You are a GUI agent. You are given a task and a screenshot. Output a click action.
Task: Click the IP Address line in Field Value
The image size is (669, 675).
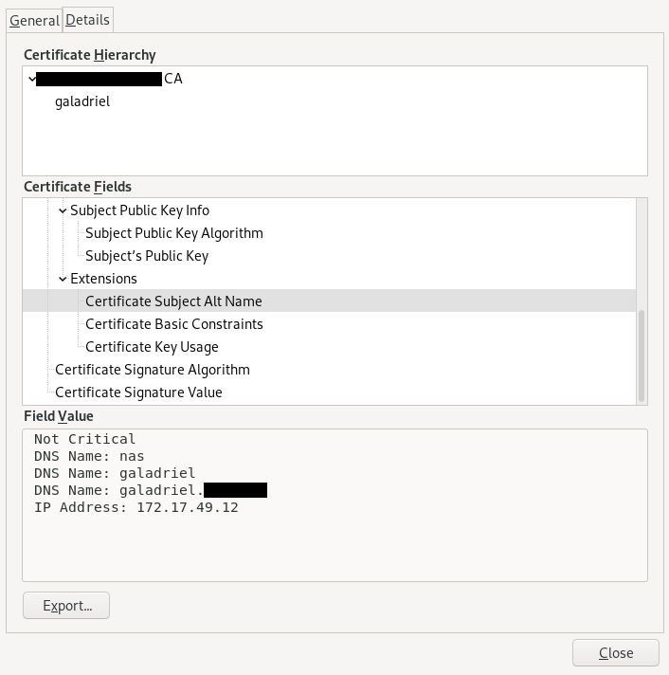coord(136,507)
